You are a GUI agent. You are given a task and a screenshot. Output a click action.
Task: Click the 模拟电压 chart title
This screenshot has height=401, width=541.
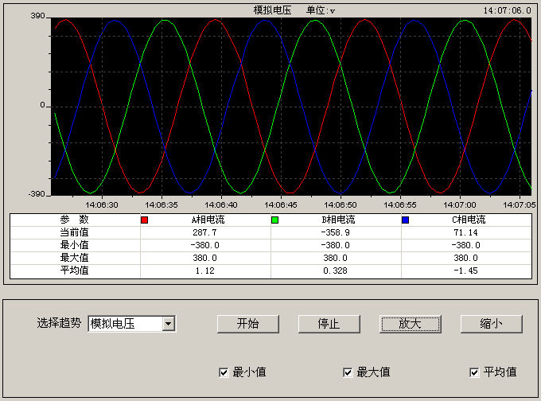tap(273, 10)
